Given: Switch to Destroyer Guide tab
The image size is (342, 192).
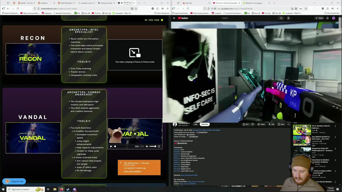Looking at the screenshot, I should (107, 3).
